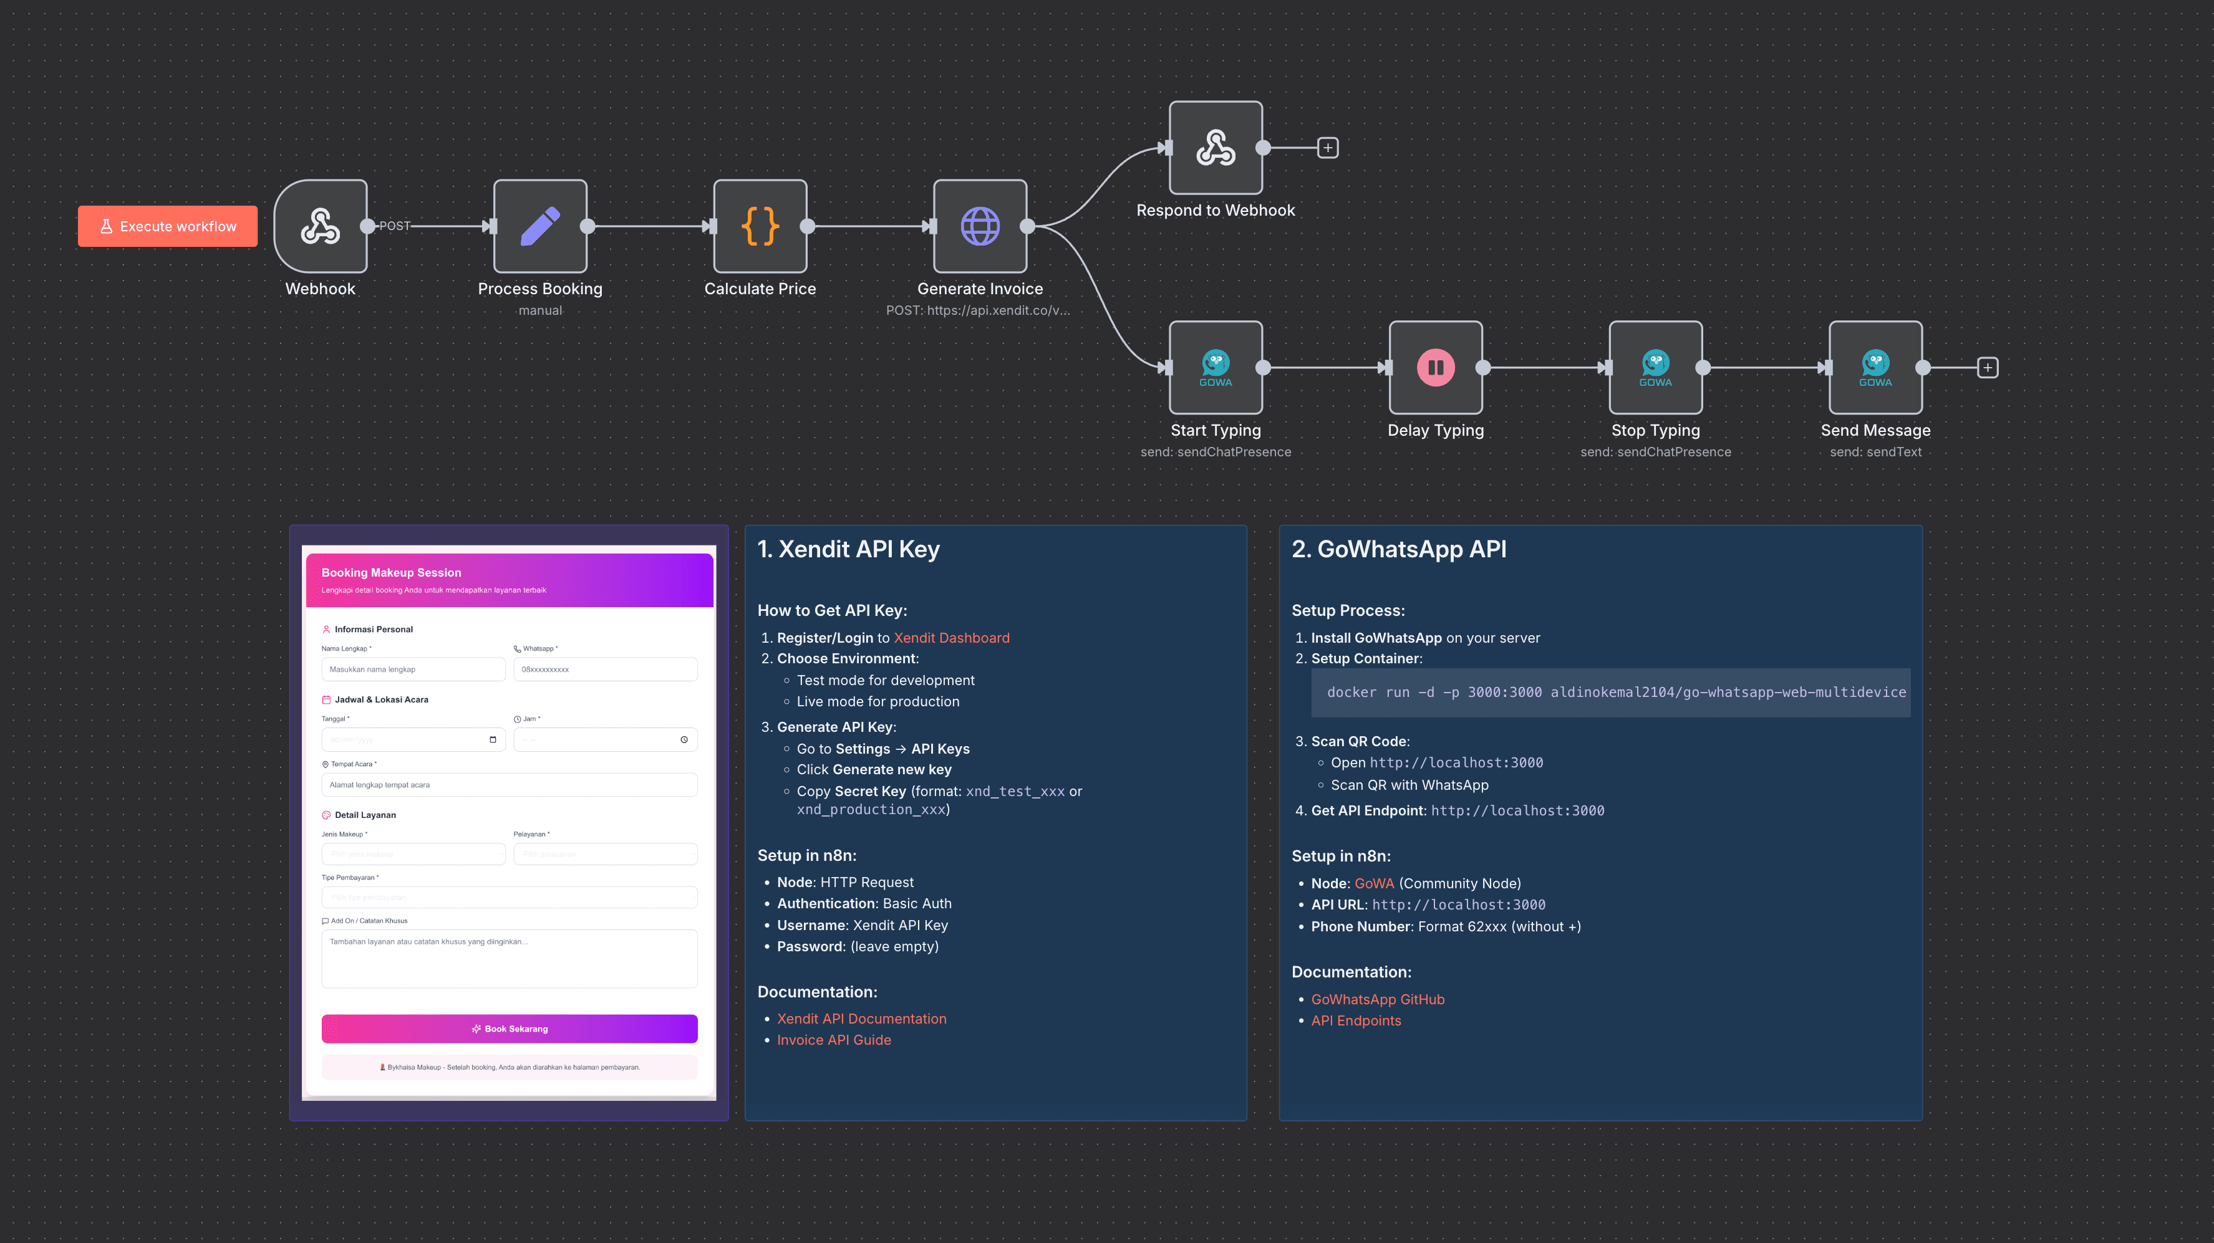Image resolution: width=2214 pixels, height=1243 pixels.
Task: Click the Whatsapp number field in preview
Action: tap(605, 669)
